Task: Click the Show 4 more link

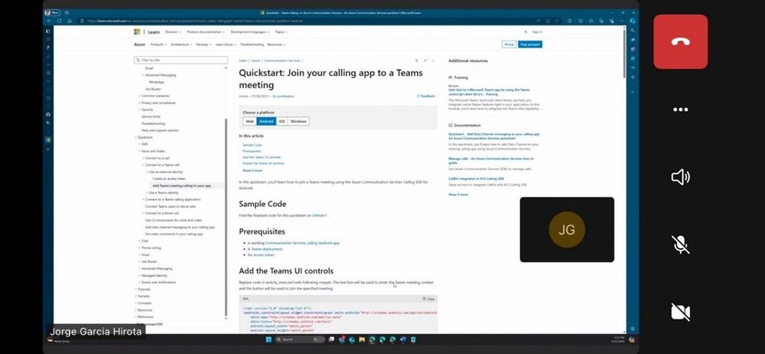Action: tap(252, 171)
